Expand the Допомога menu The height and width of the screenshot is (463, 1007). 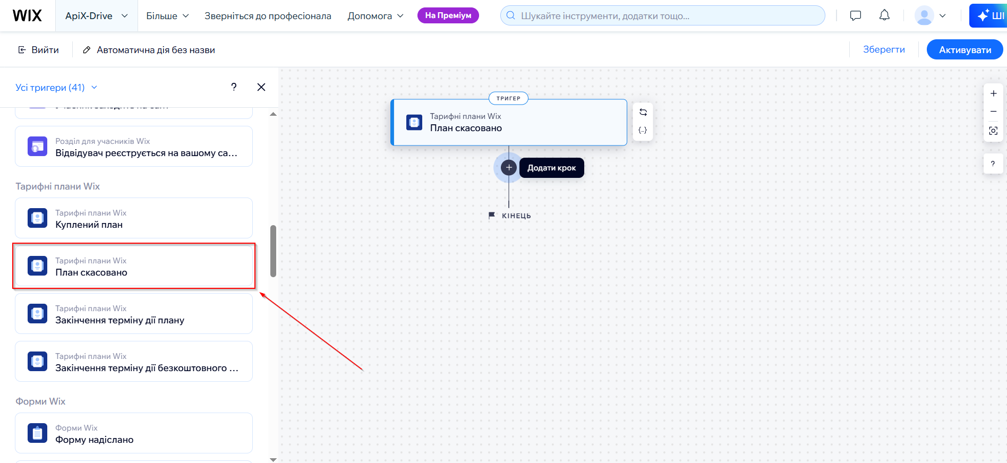click(x=376, y=16)
